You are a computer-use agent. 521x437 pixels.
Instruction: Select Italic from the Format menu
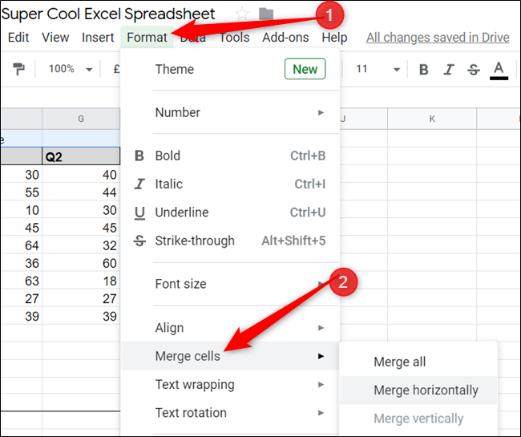(230, 184)
